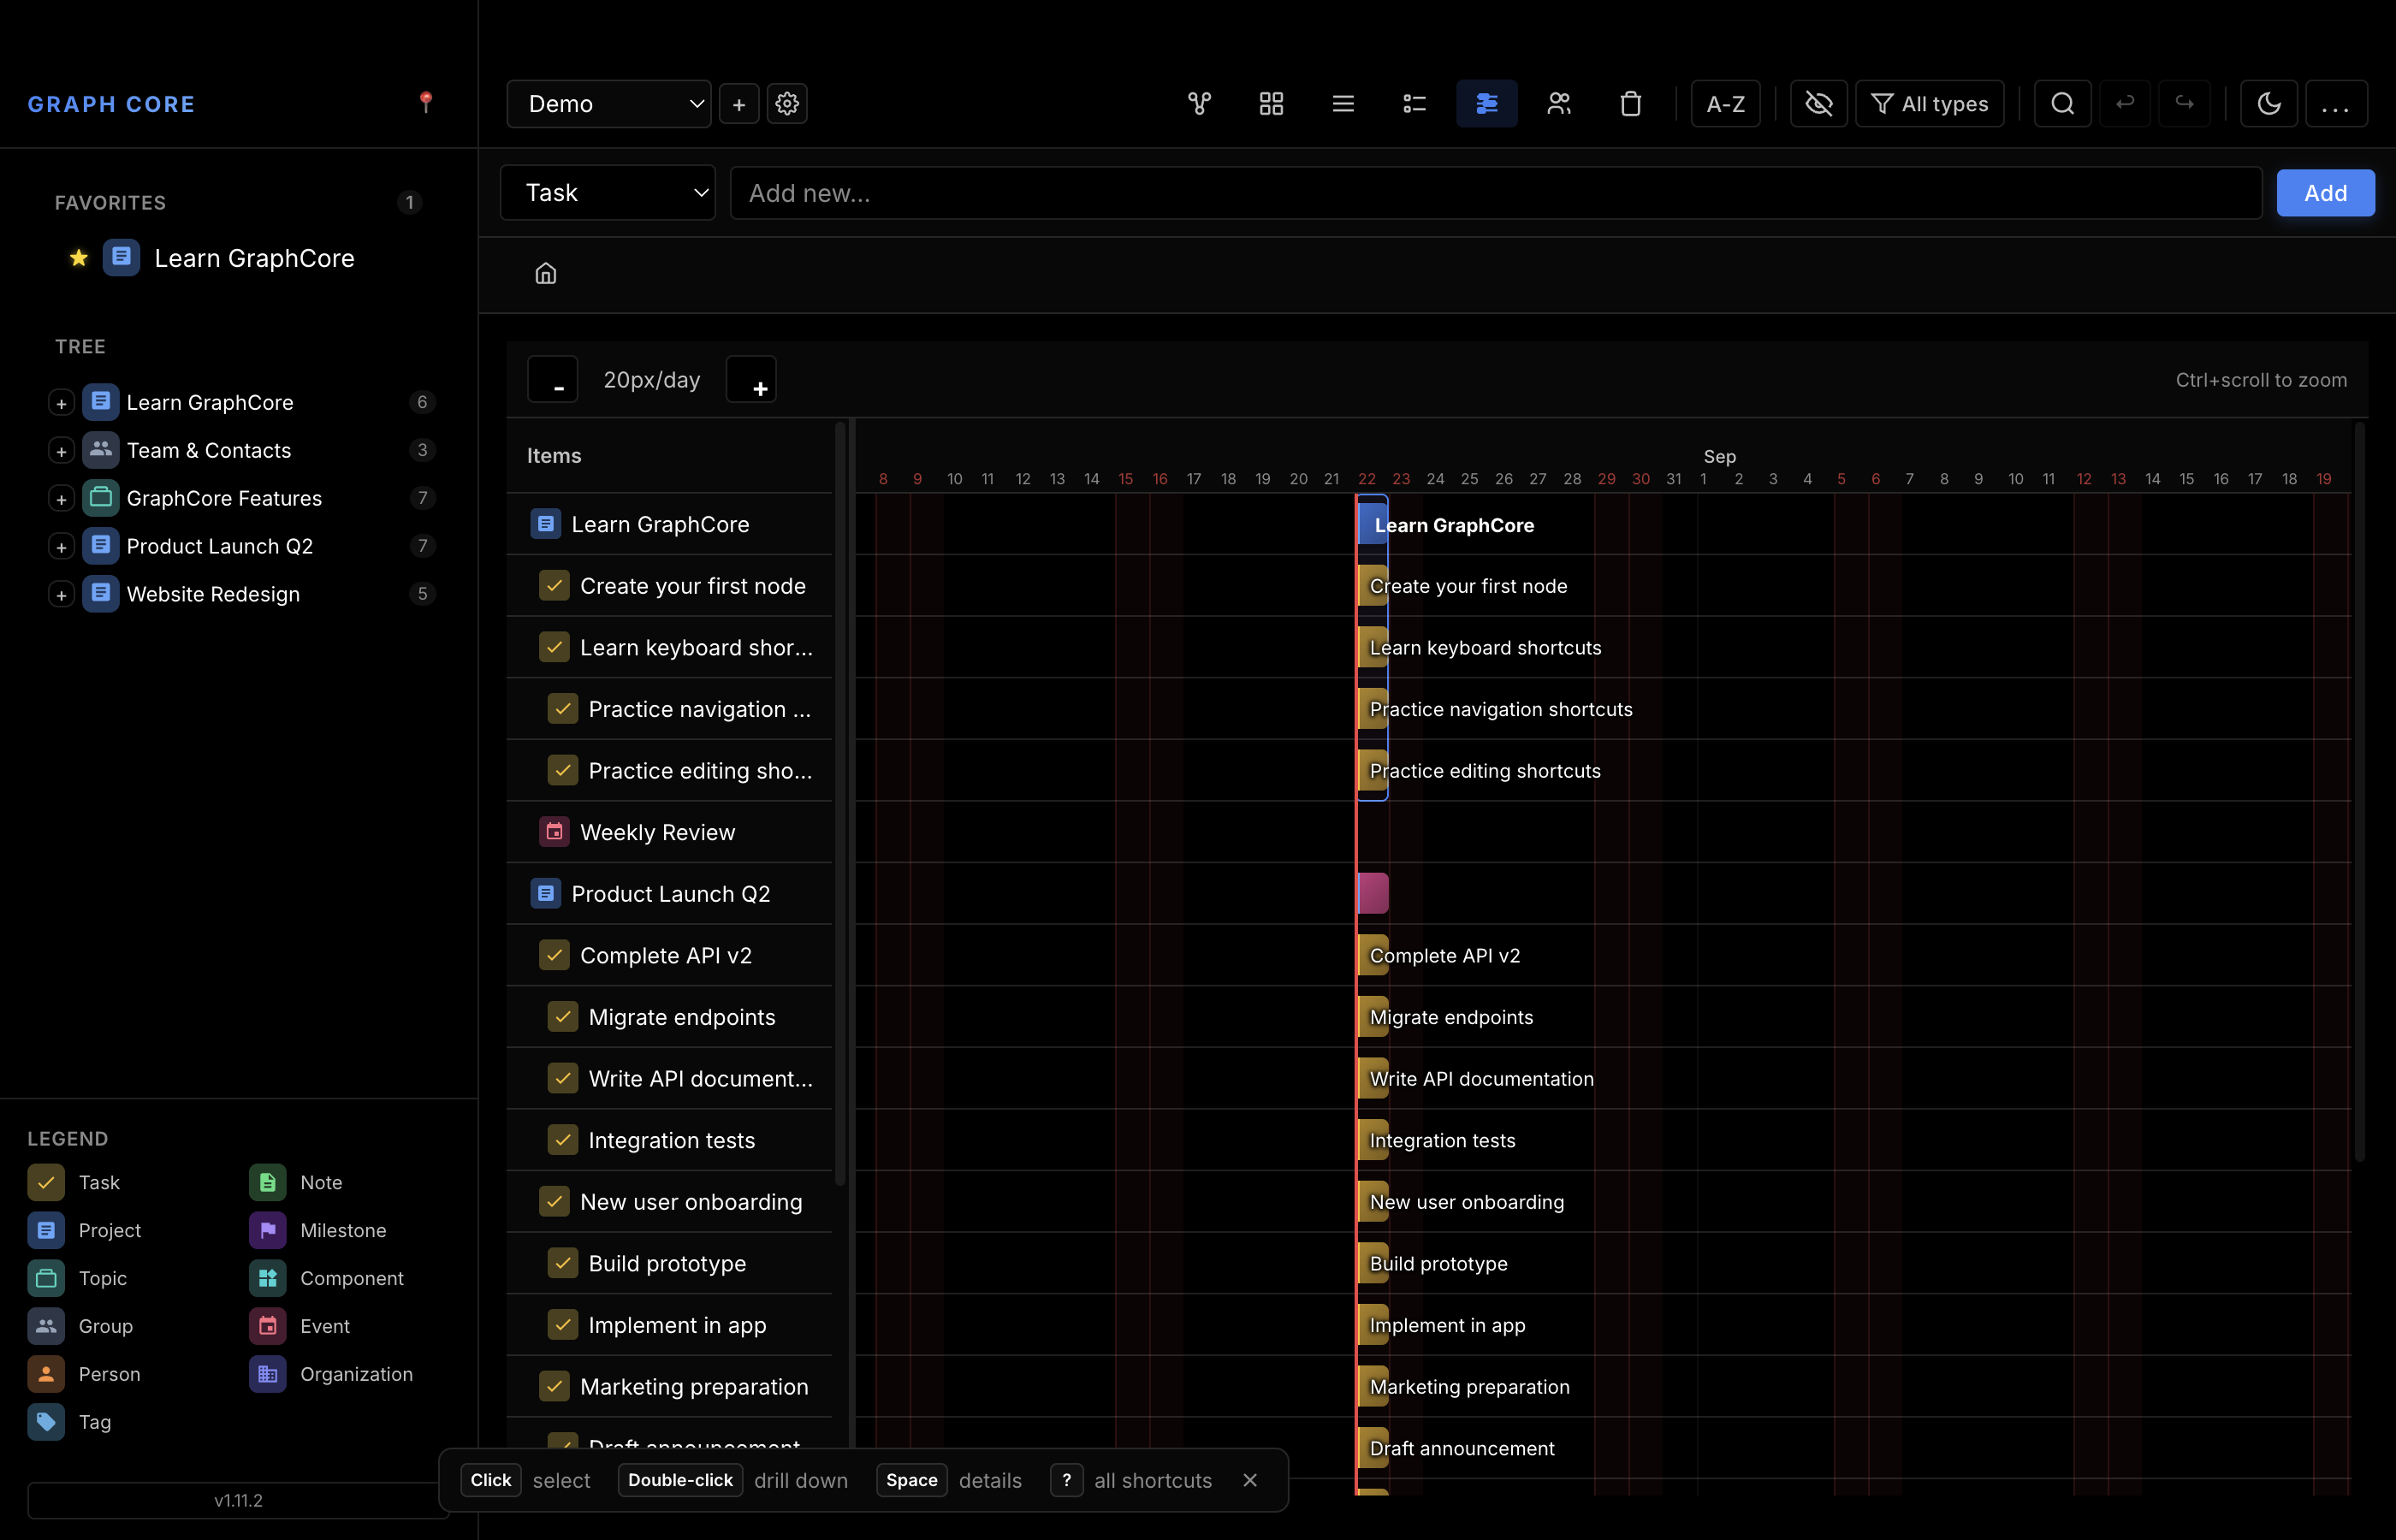Toggle checkbox for Practice editing item
The width and height of the screenshot is (2396, 1540).
563,770
